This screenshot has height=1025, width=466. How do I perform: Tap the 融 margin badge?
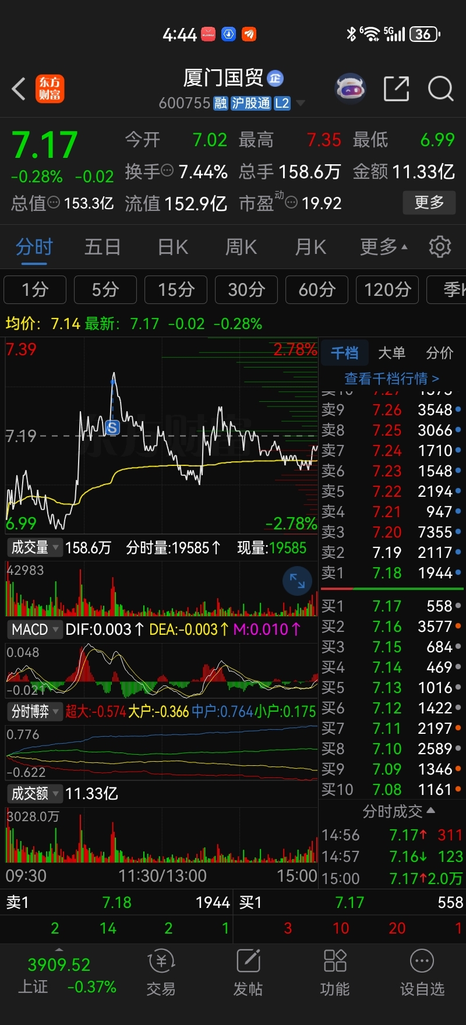click(221, 103)
